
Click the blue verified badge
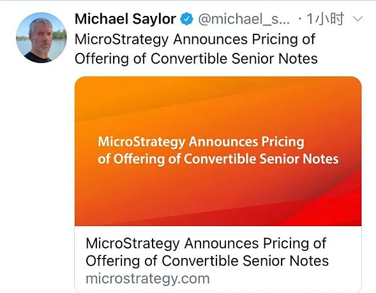click(x=187, y=19)
